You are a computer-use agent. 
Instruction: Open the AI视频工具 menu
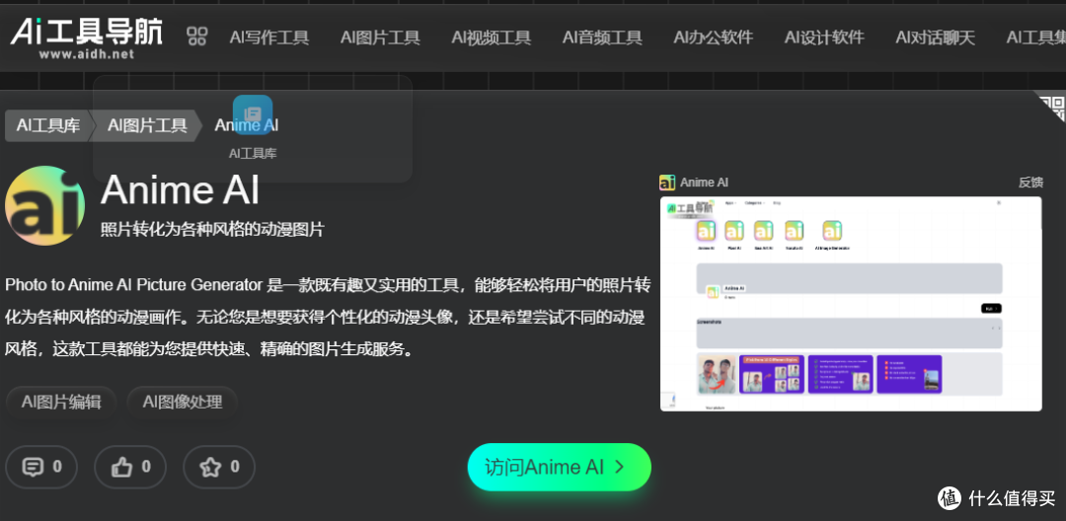coord(491,38)
